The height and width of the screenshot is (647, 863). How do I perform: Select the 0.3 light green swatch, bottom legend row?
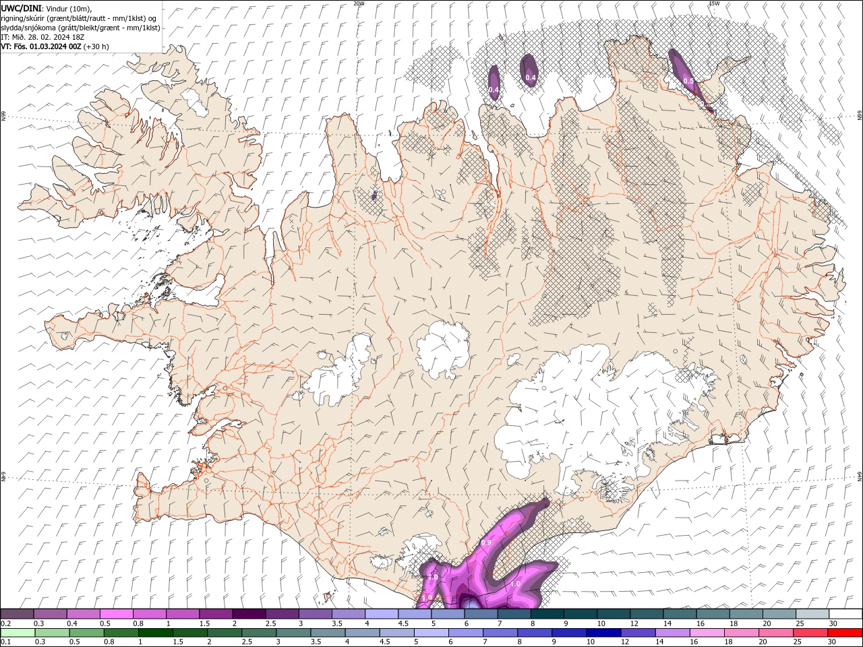tap(52, 633)
